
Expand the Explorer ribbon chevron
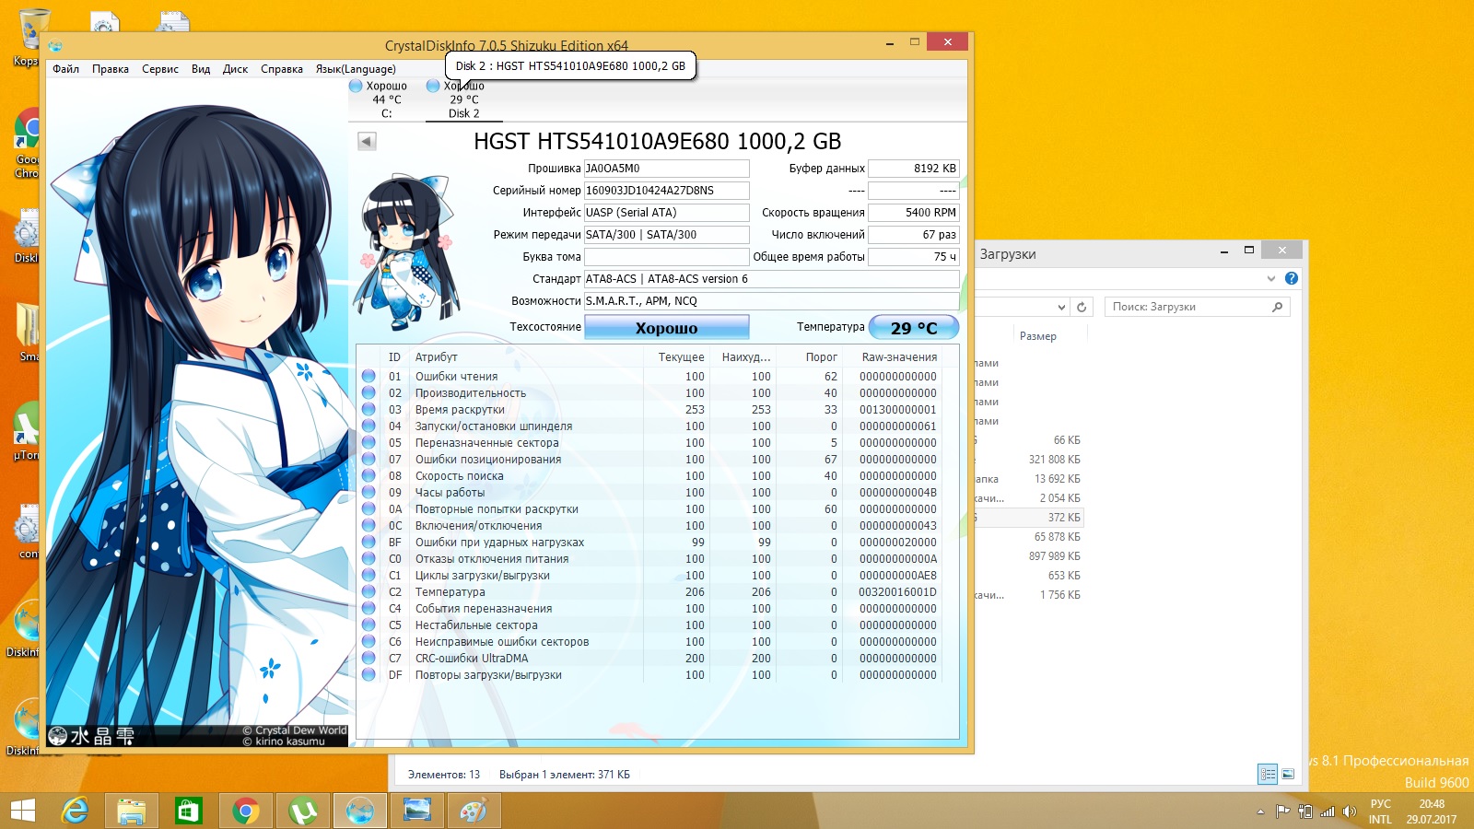1271,278
